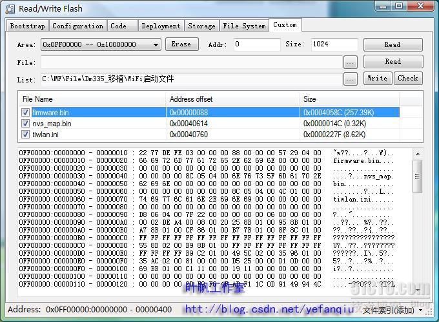The width and height of the screenshot is (439, 322).
Task: Sort by File Name column header
Action: point(92,99)
